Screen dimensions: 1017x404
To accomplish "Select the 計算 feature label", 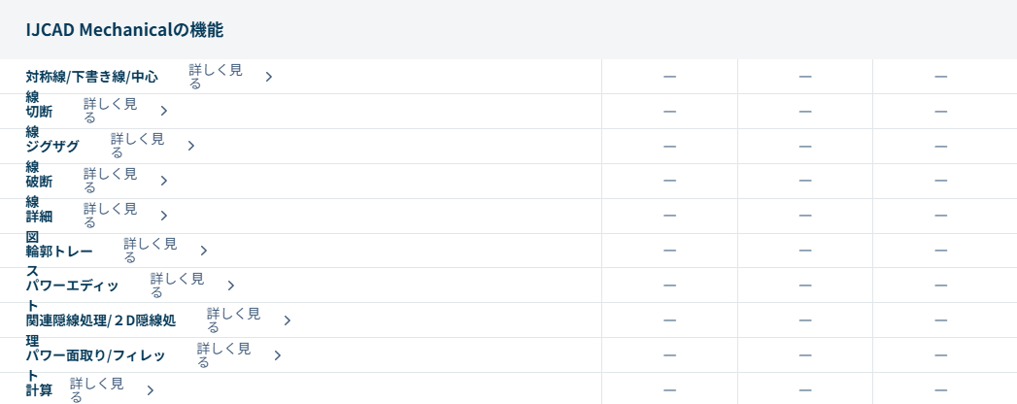I will click(40, 390).
